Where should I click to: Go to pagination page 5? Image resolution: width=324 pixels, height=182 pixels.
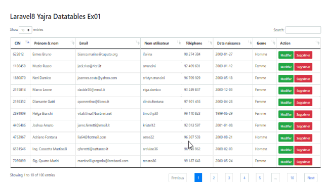tap(260, 177)
